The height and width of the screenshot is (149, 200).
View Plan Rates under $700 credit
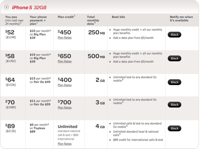(65, 108)
